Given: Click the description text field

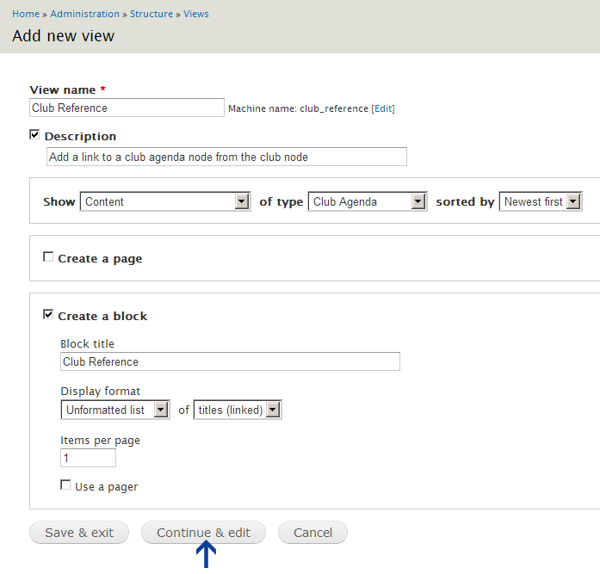Looking at the screenshot, I should point(226,157).
